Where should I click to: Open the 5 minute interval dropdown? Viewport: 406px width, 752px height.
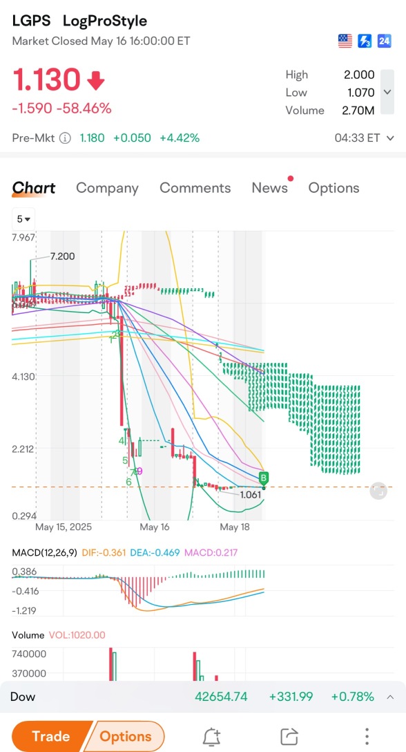point(23,219)
